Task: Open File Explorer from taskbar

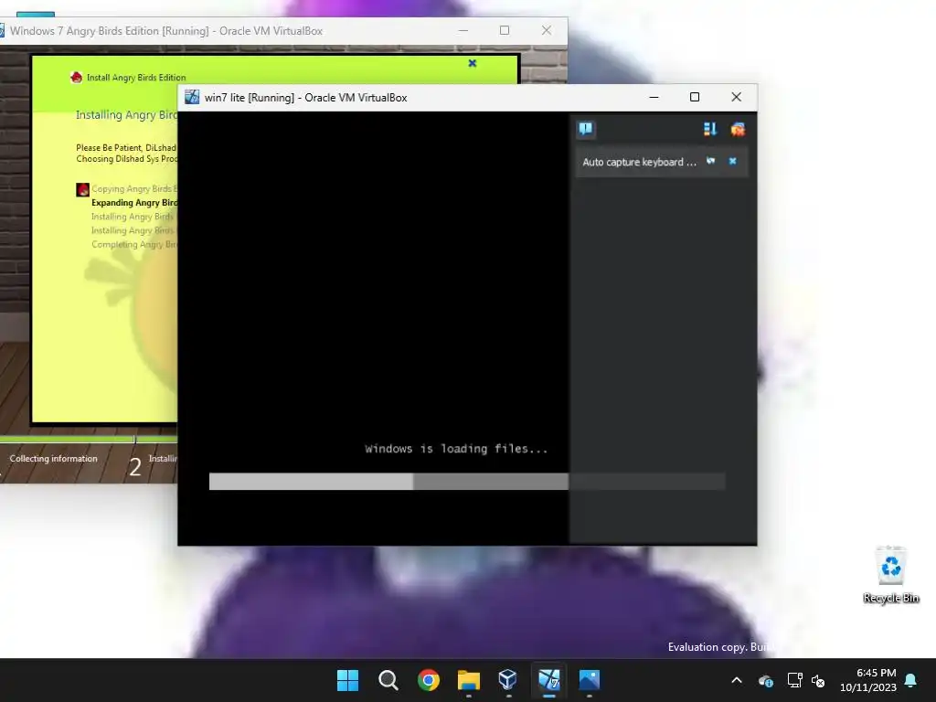Action: [x=469, y=680]
